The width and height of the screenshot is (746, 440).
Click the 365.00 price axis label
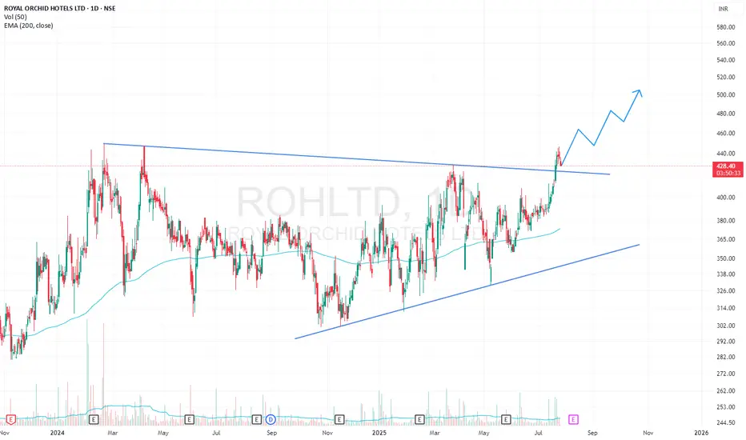click(726, 239)
